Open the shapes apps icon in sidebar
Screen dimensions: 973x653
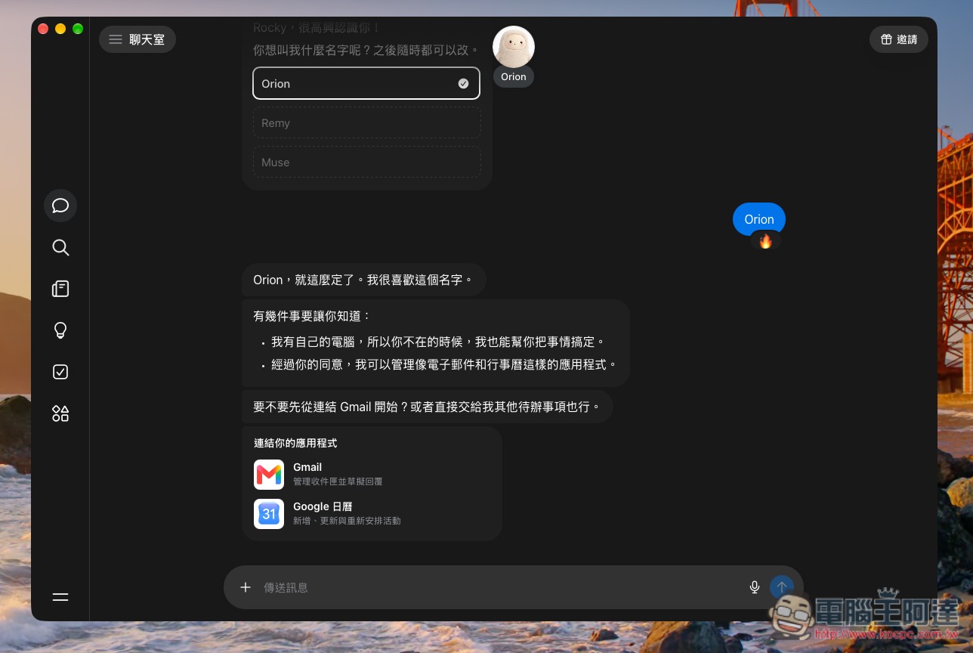tap(60, 413)
